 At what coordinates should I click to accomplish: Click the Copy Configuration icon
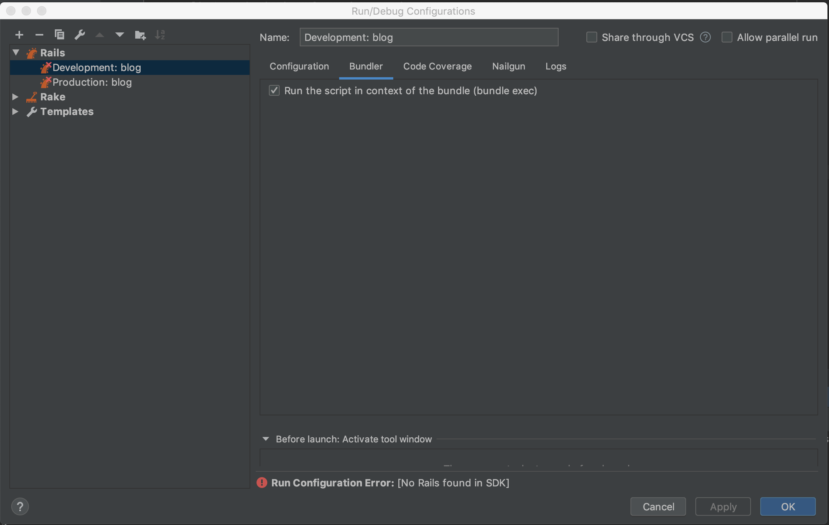(59, 35)
